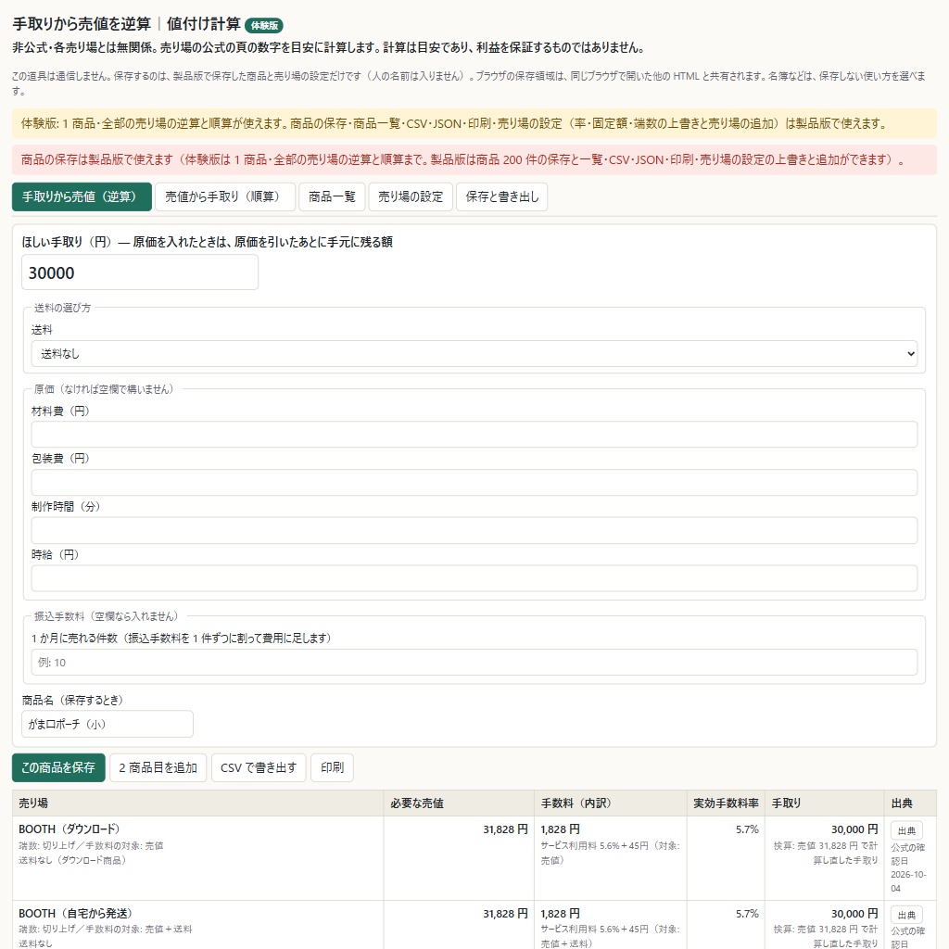Viewport: 949px width, 949px height.
Task: Click 1,828 円 fee in BOOTH（ダウンロード） row
Action: click(560, 829)
